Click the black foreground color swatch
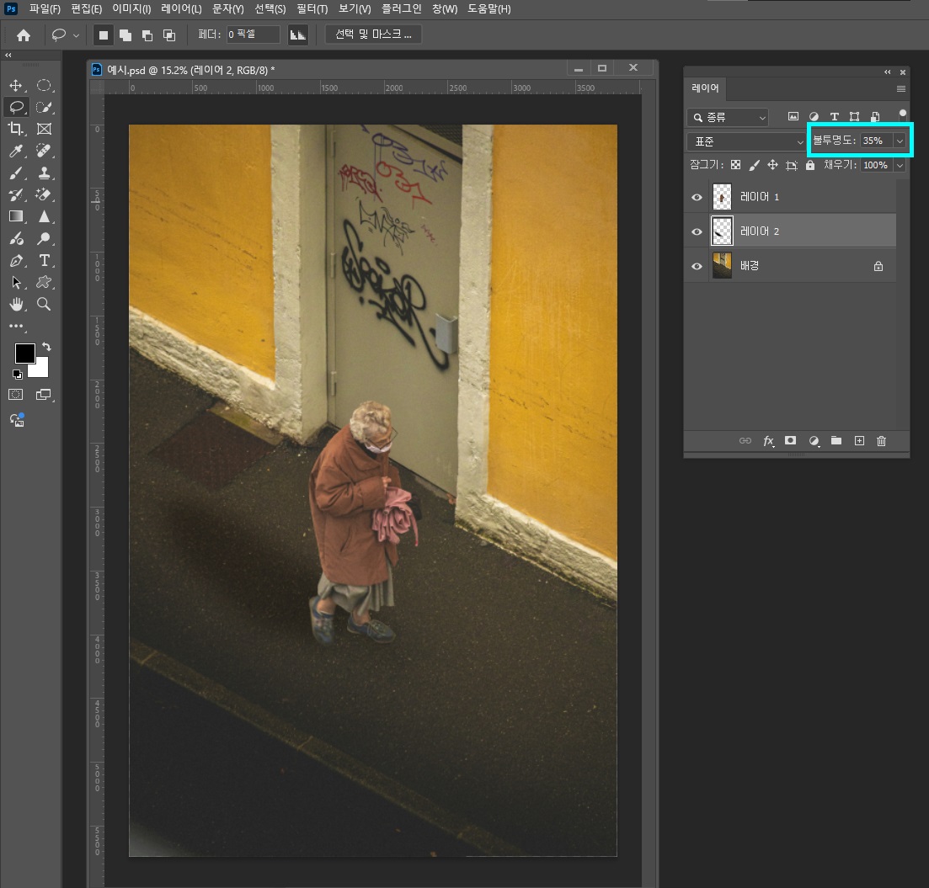The height and width of the screenshot is (888, 929). (x=24, y=353)
